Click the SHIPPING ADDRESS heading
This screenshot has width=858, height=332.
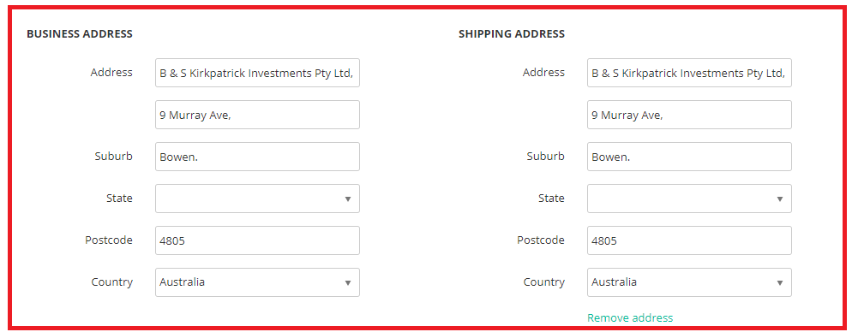click(512, 34)
